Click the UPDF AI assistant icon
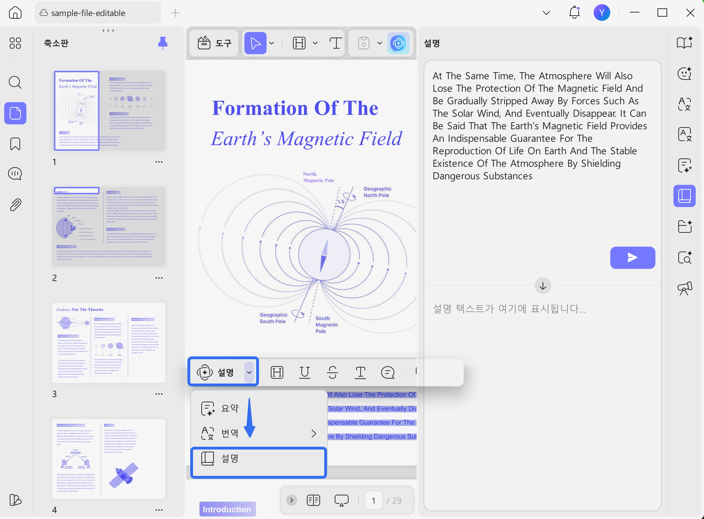This screenshot has width=704, height=519. point(398,43)
